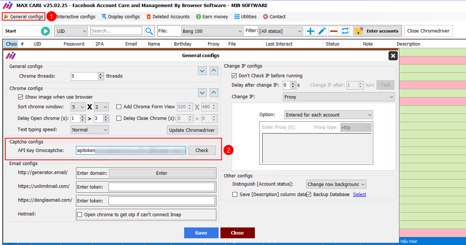The width and height of the screenshot is (466, 245).
Task: Click the Password column header
Action: [x=77, y=44]
